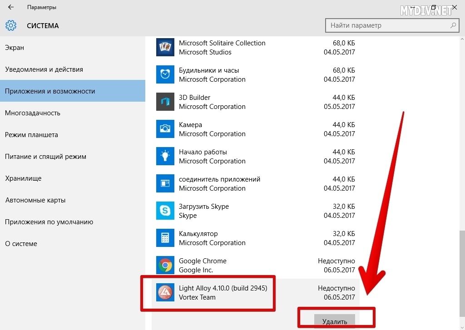Select the Камера app icon
This screenshot has height=330, width=465.
(165, 129)
